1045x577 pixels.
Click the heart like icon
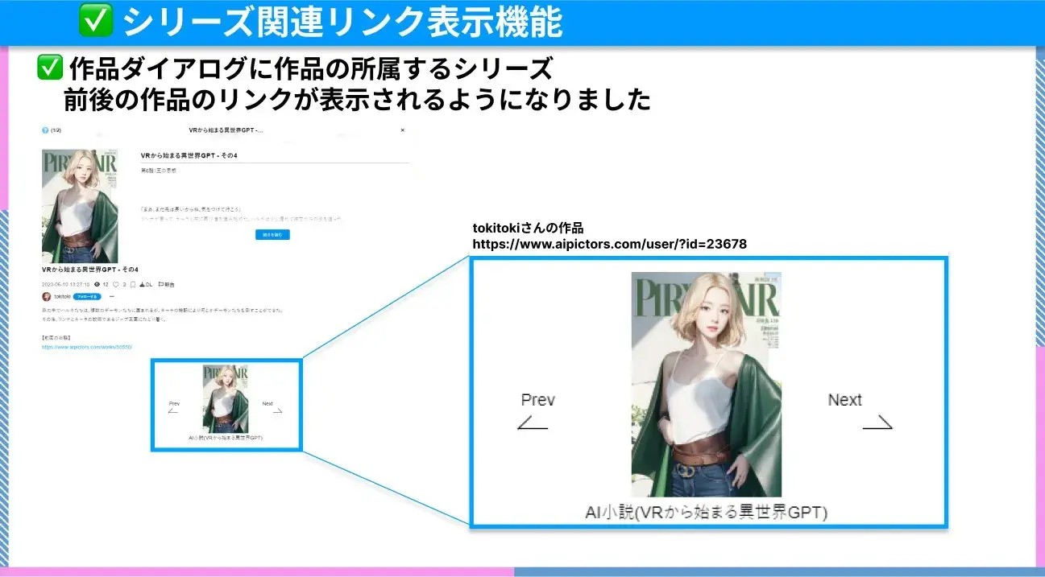coord(116,284)
